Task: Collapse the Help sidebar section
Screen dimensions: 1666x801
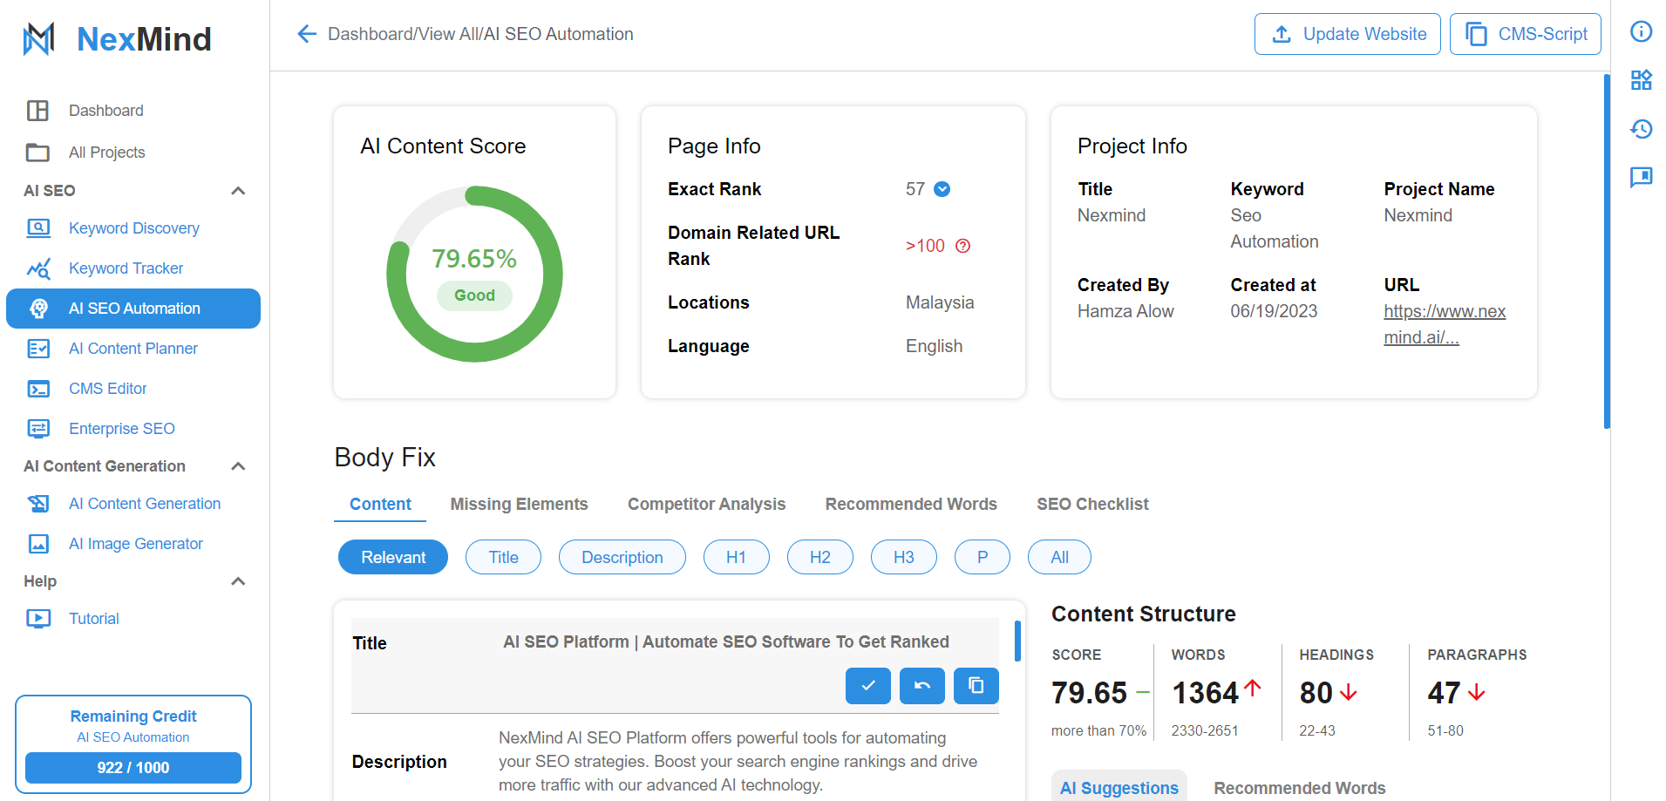Action: (x=238, y=581)
